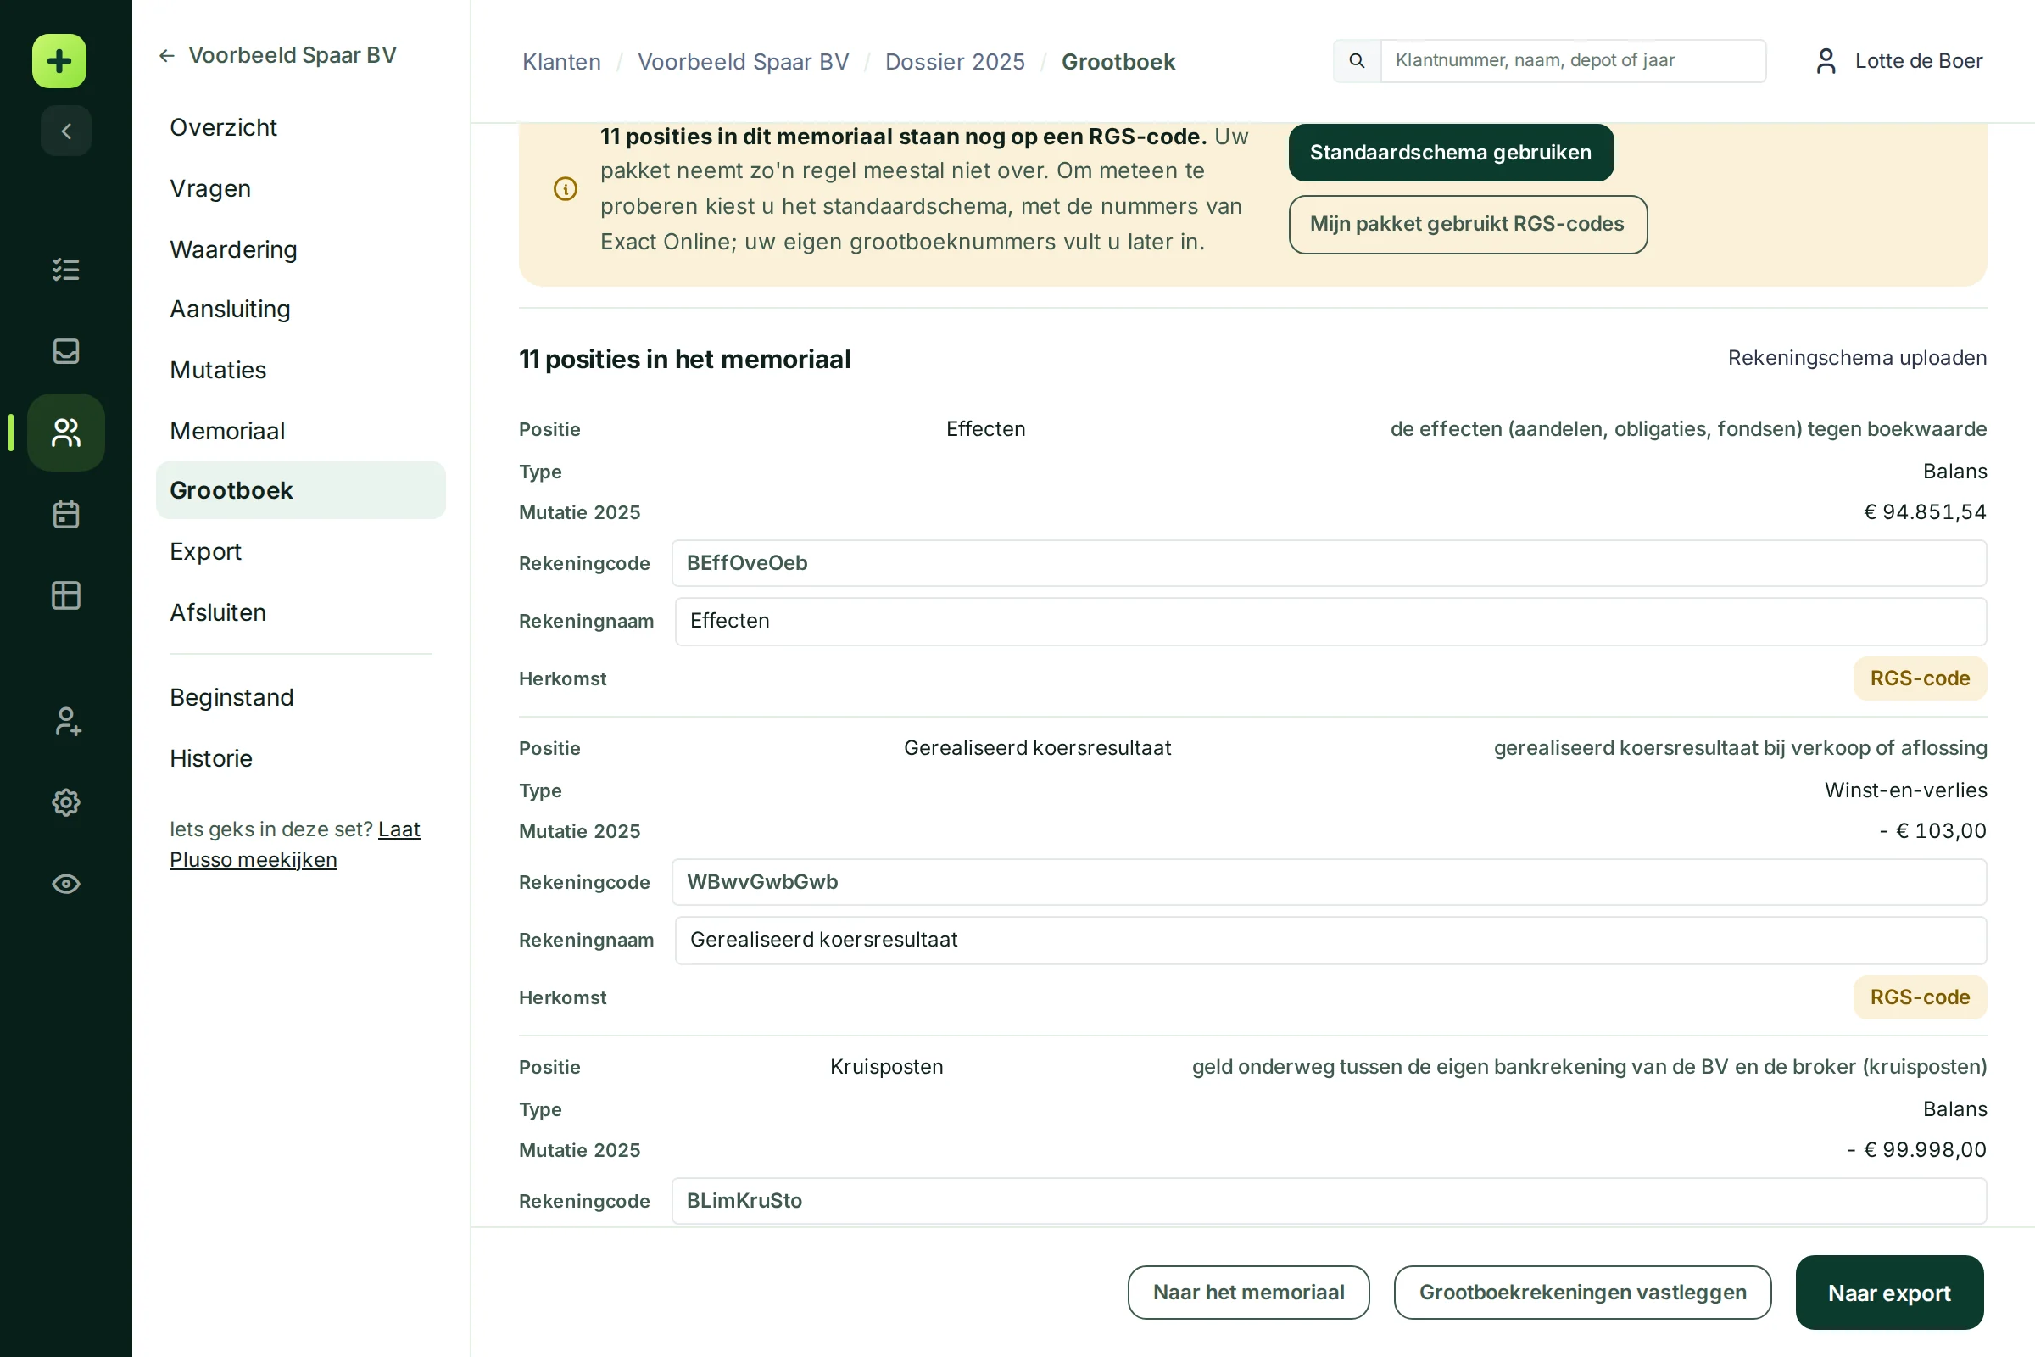Open Vragen in the dossier menu
Image resolution: width=2035 pixels, height=1357 pixels.
point(210,188)
